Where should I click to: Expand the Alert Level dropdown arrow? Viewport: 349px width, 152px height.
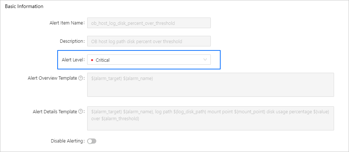(x=205, y=60)
